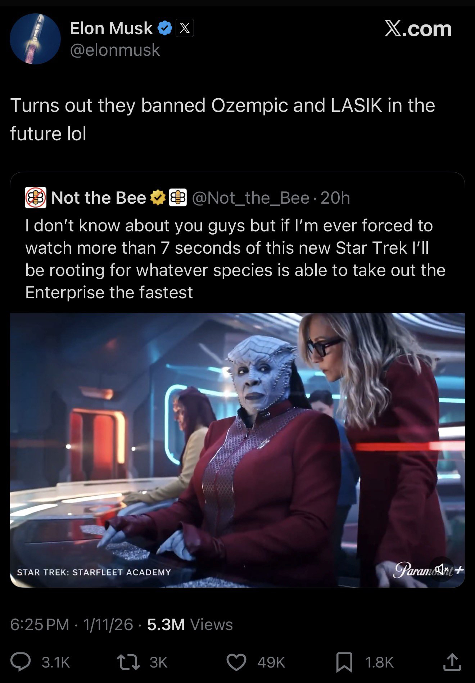Tap the blue verified badge next to Elon Musk

pos(165,28)
